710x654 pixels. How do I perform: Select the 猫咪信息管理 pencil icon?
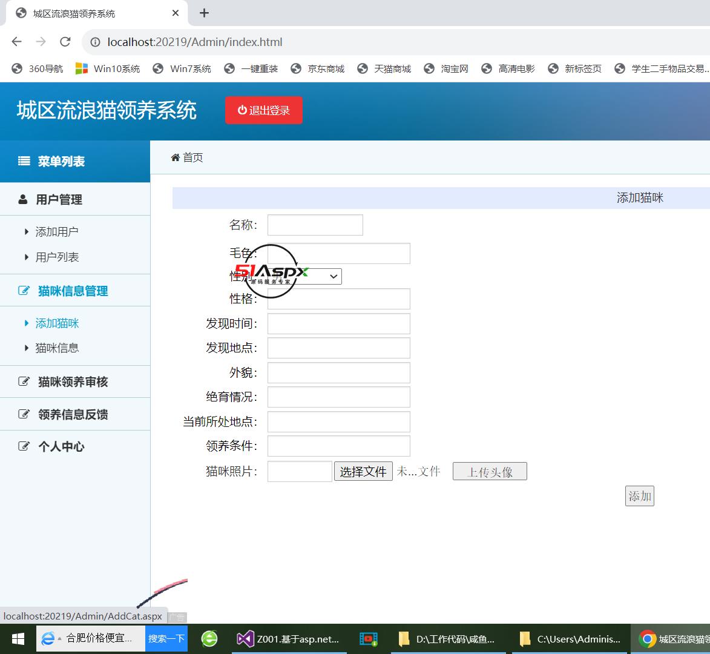tap(24, 290)
